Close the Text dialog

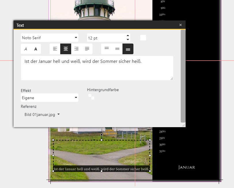click(x=180, y=25)
